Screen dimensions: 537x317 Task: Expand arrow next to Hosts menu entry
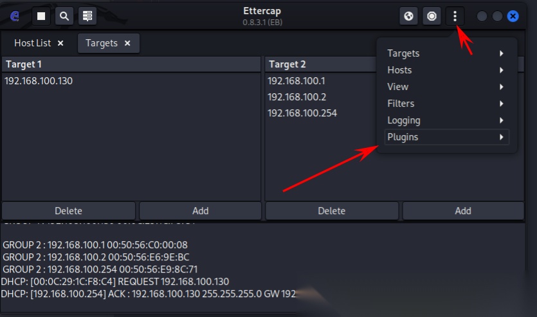pyautogui.click(x=502, y=70)
